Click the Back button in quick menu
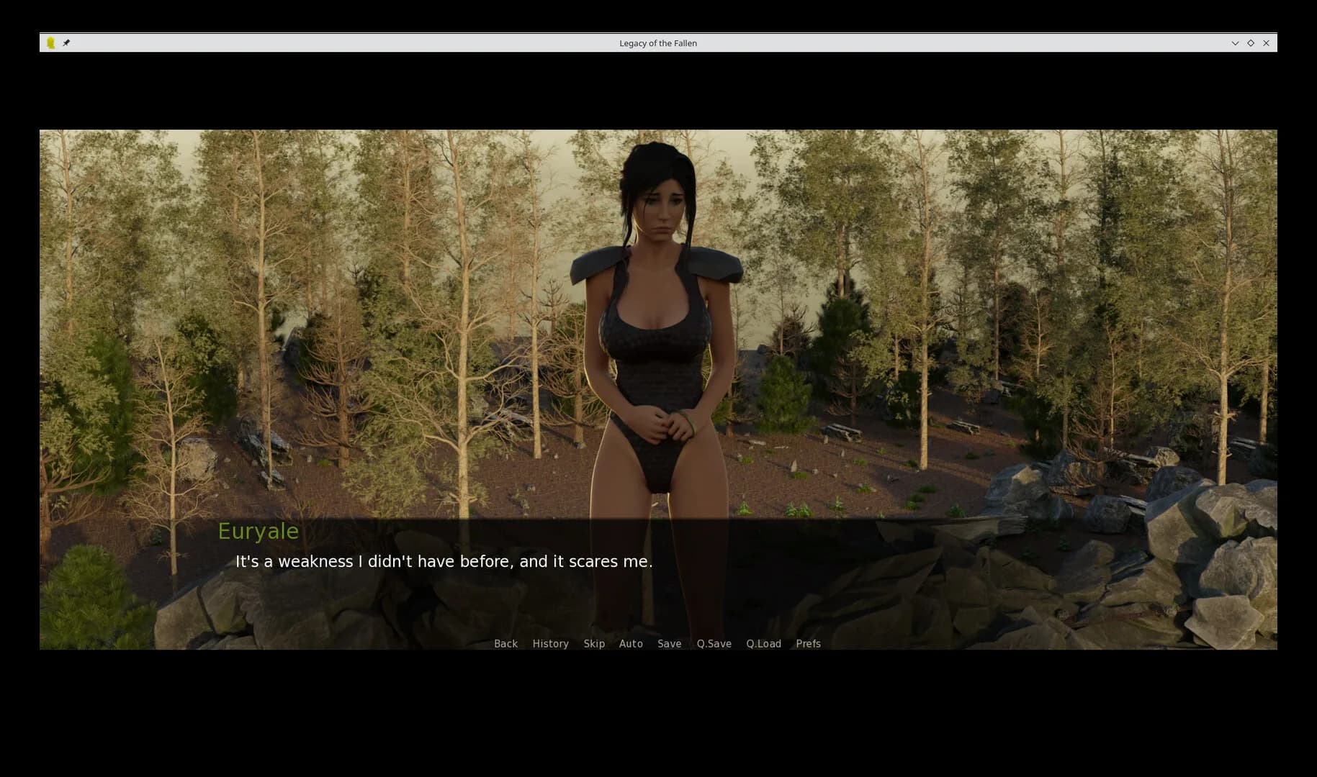Image resolution: width=1317 pixels, height=777 pixels. pyautogui.click(x=505, y=644)
